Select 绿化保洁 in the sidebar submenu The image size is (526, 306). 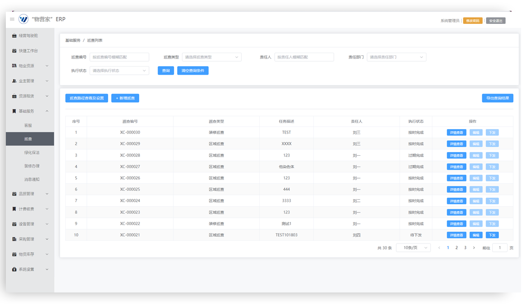pos(32,153)
